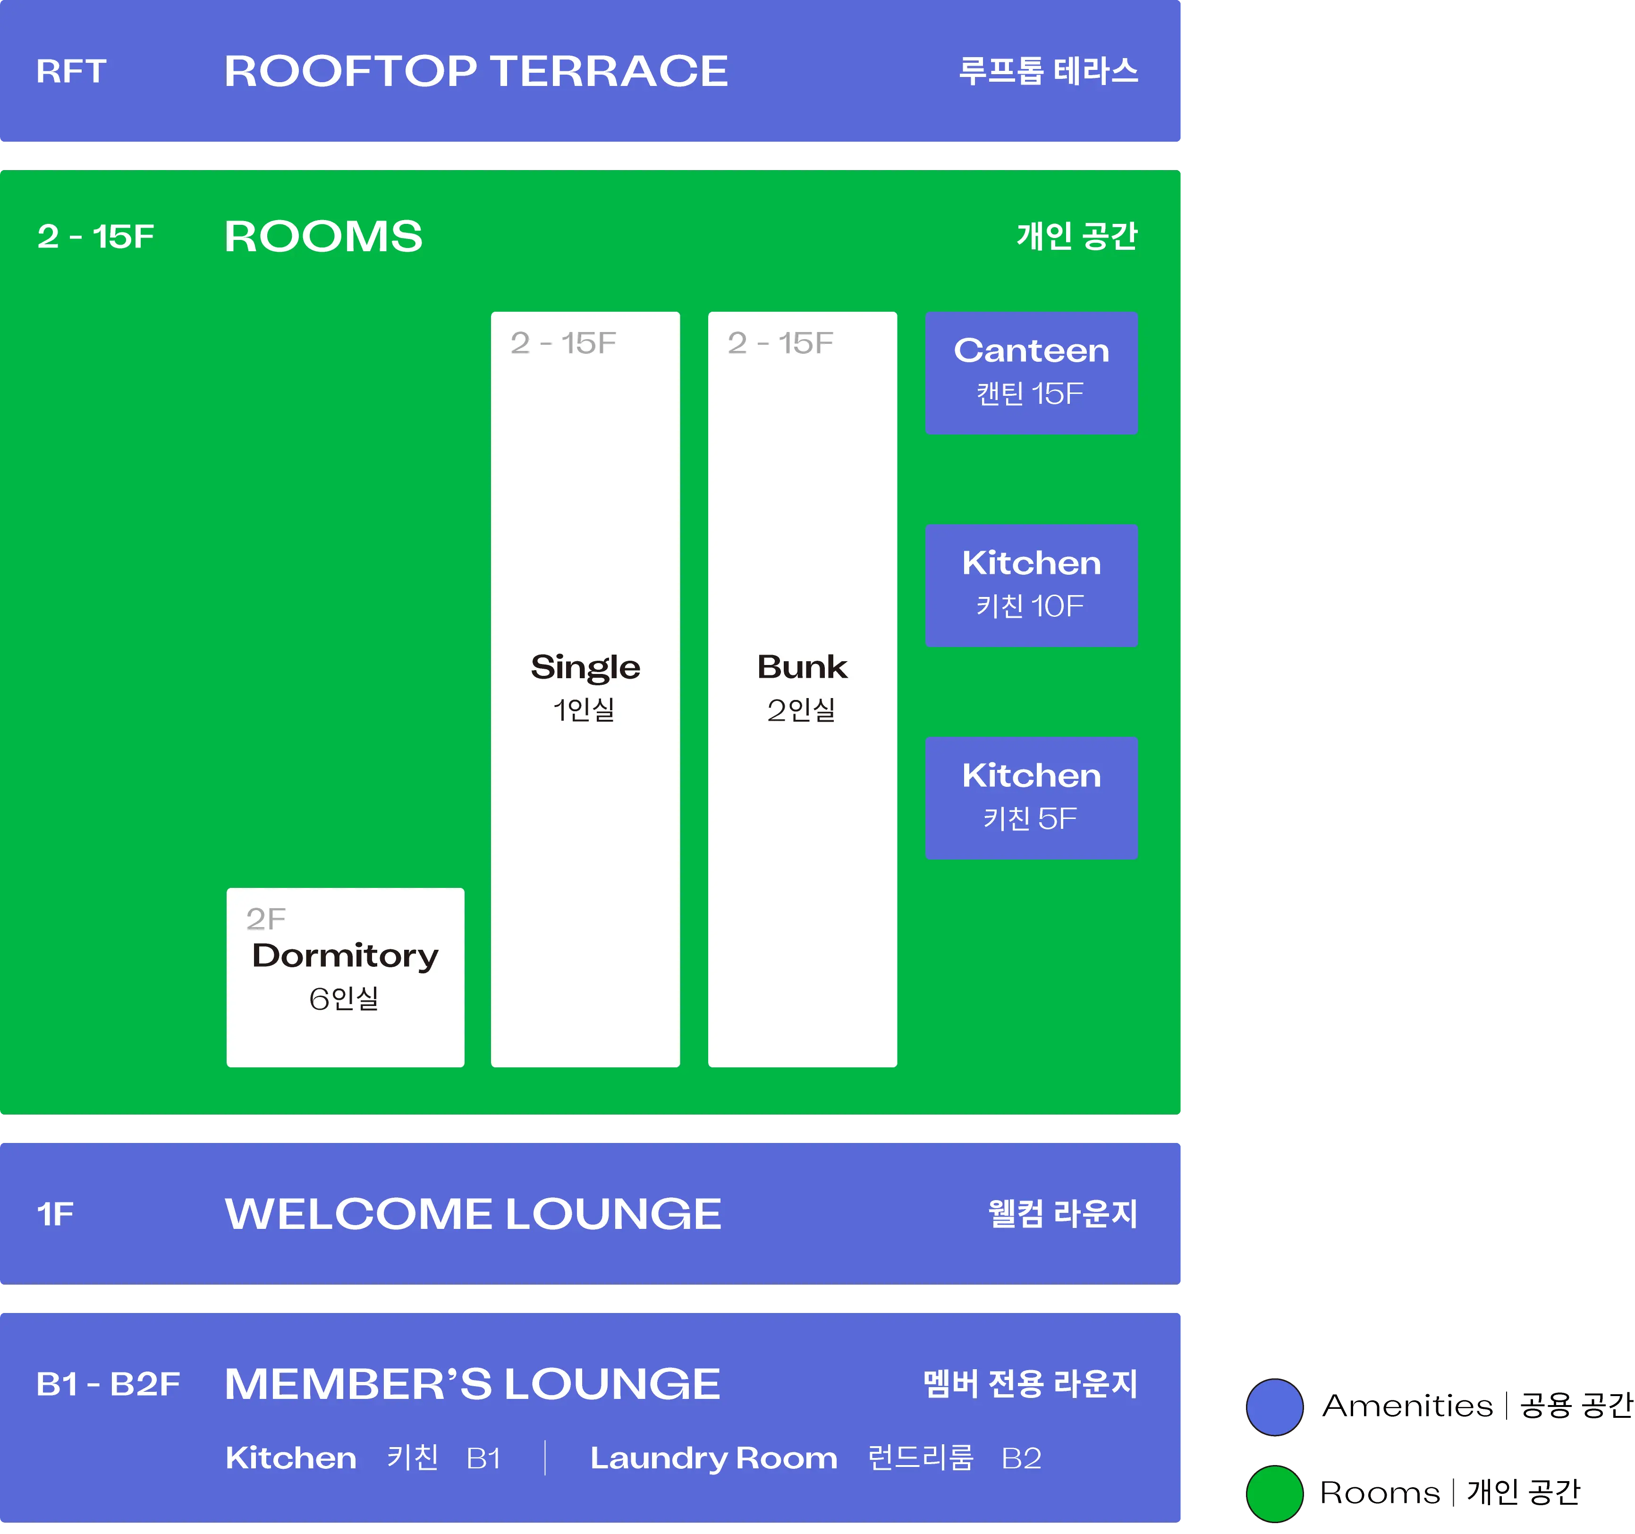The image size is (1635, 1534).
Task: Select the Kitchen 10F block
Action: click(1031, 585)
